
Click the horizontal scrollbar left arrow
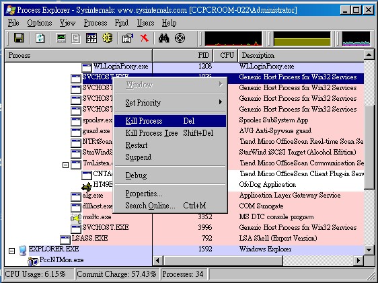(x=158, y=260)
